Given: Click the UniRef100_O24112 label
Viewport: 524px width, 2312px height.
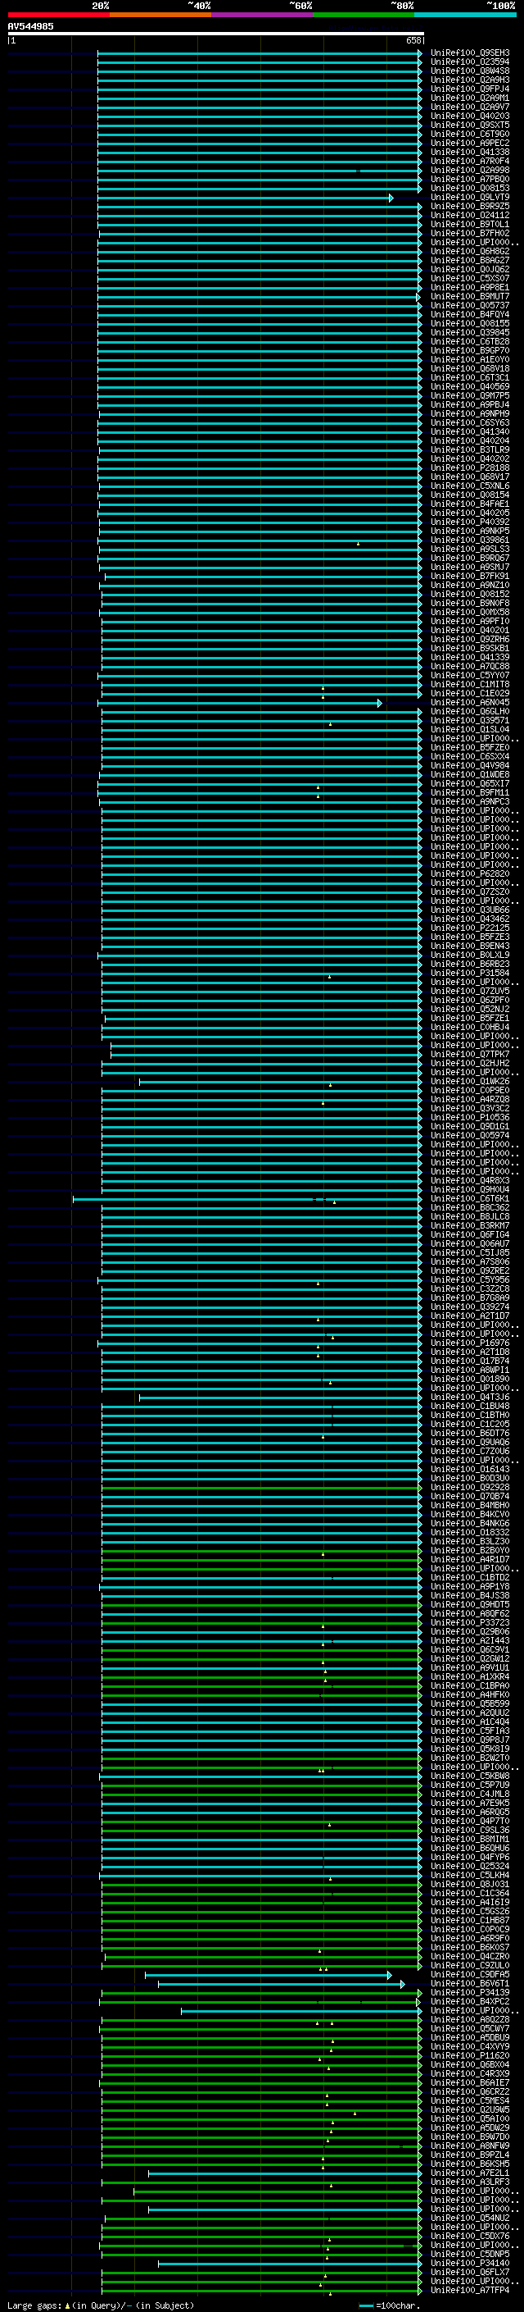Looking at the screenshot, I should click(470, 216).
